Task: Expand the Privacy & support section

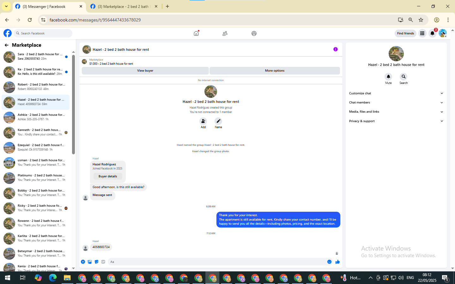Action: [396, 121]
